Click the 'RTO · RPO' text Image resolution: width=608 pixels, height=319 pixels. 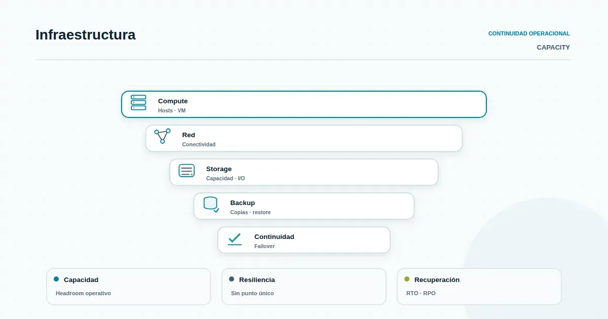point(421,293)
